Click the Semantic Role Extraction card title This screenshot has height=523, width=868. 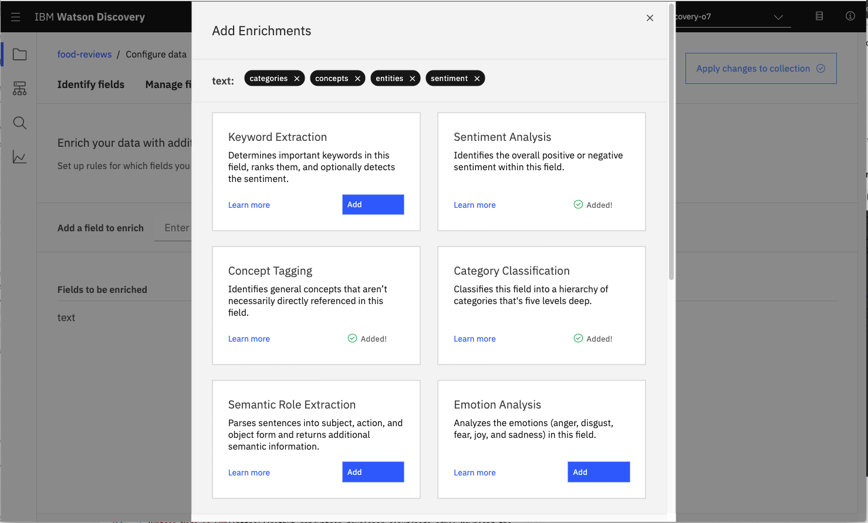[292, 404]
